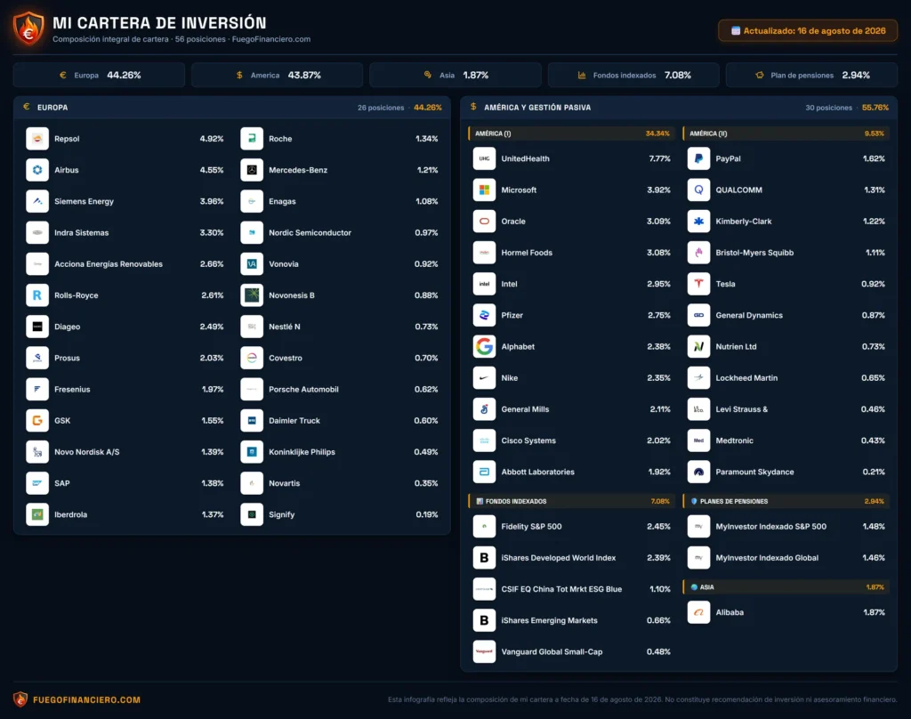
Task: Click the Nutrien Ltd logo icon
Action: point(698,347)
